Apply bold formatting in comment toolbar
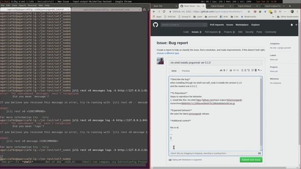Screen dimensions: 301x169 (224, 70)
